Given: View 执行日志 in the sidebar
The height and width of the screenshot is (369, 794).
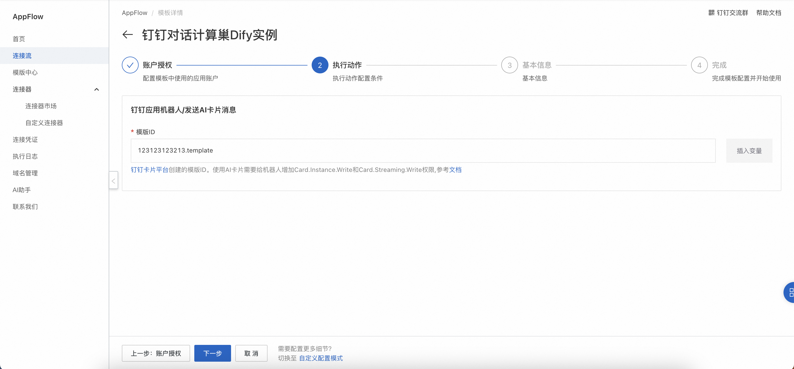Looking at the screenshot, I should (25, 156).
